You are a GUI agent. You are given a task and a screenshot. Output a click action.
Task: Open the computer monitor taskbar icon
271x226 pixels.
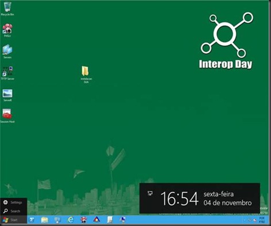[x=57, y=220]
